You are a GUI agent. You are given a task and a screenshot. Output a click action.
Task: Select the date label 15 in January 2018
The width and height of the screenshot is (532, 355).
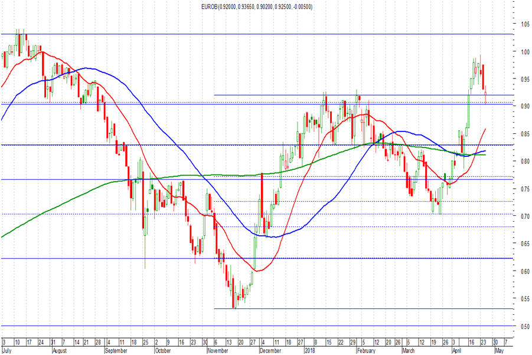pos(329,343)
